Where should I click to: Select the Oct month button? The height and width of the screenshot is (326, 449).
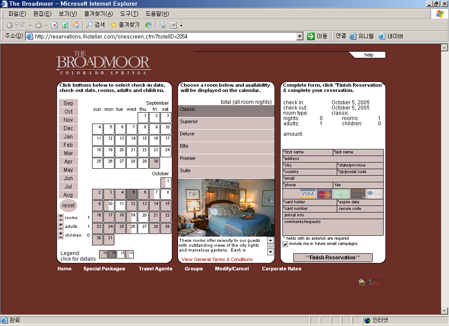(68, 112)
